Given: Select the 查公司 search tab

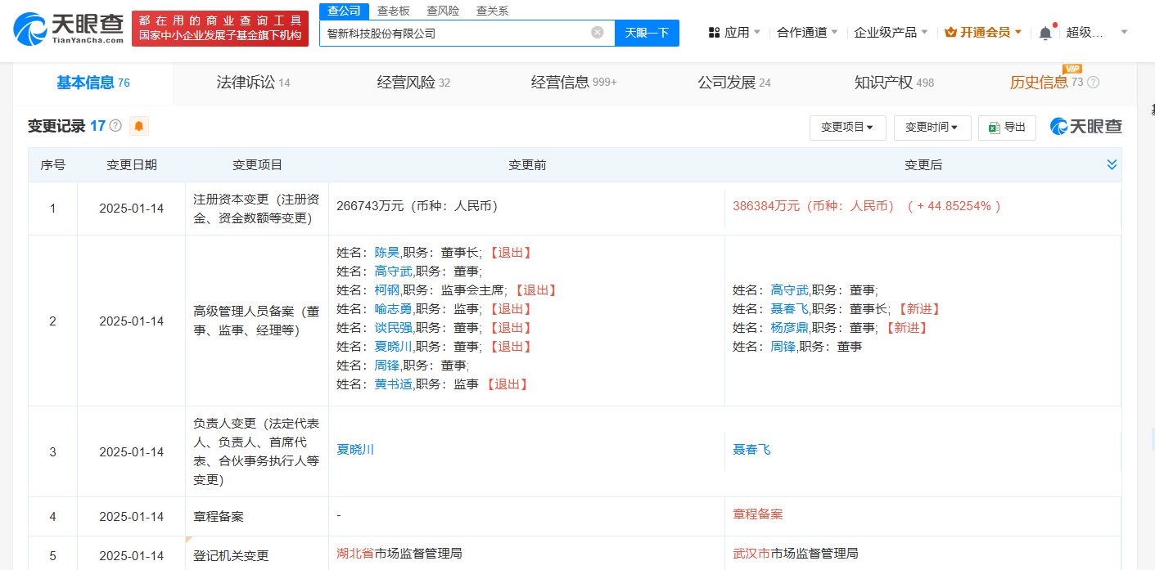Looking at the screenshot, I should coord(344,11).
